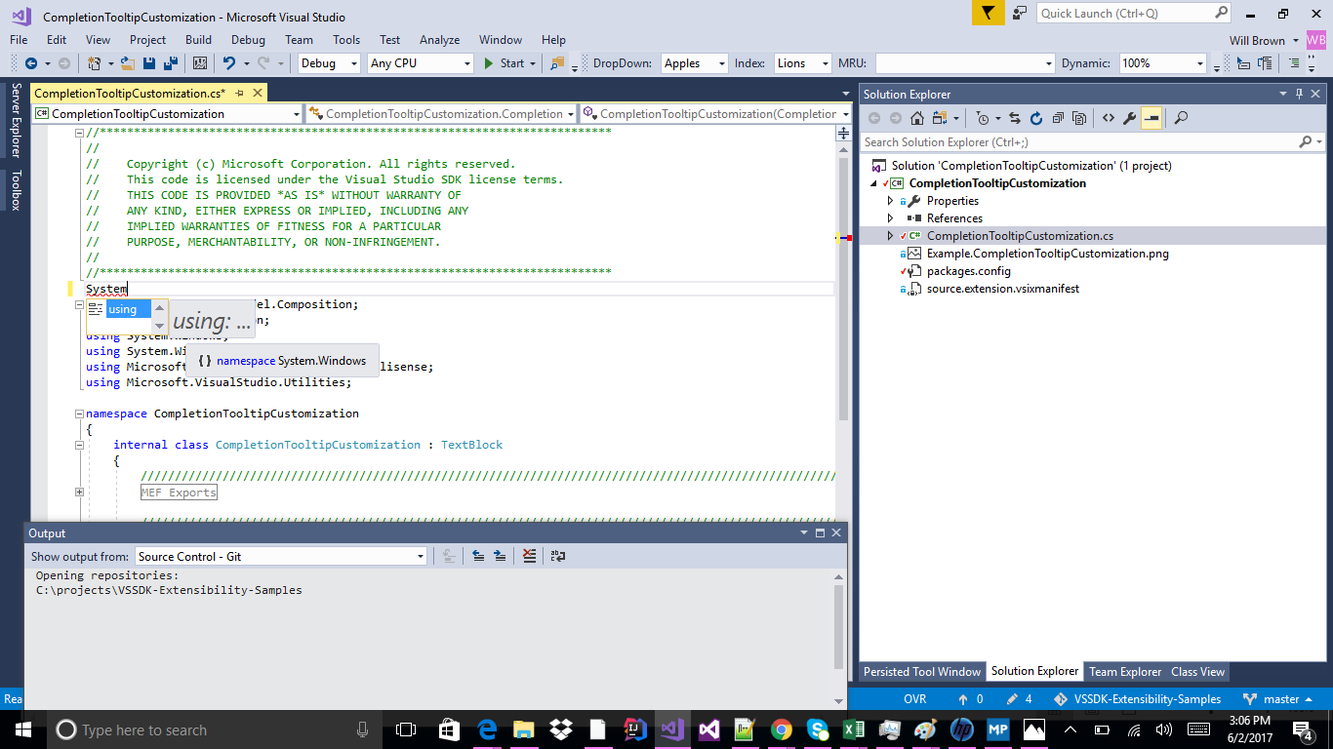Click Show All Files icon in Solution Explorer
Image resolution: width=1333 pixels, height=749 pixels.
(x=1079, y=118)
